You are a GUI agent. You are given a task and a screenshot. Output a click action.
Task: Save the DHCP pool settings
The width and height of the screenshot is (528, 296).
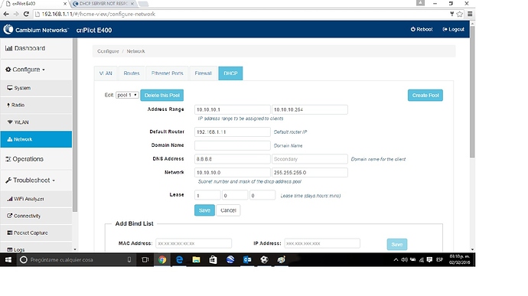[x=204, y=210]
